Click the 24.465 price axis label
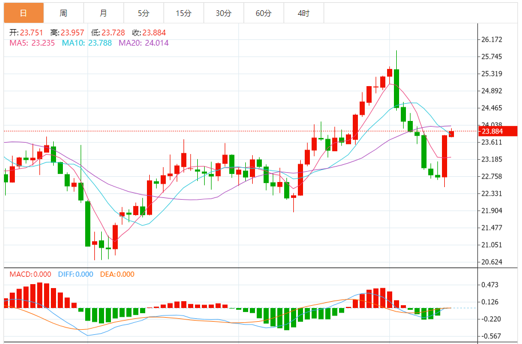This screenshot has width=522, height=344. [x=492, y=108]
